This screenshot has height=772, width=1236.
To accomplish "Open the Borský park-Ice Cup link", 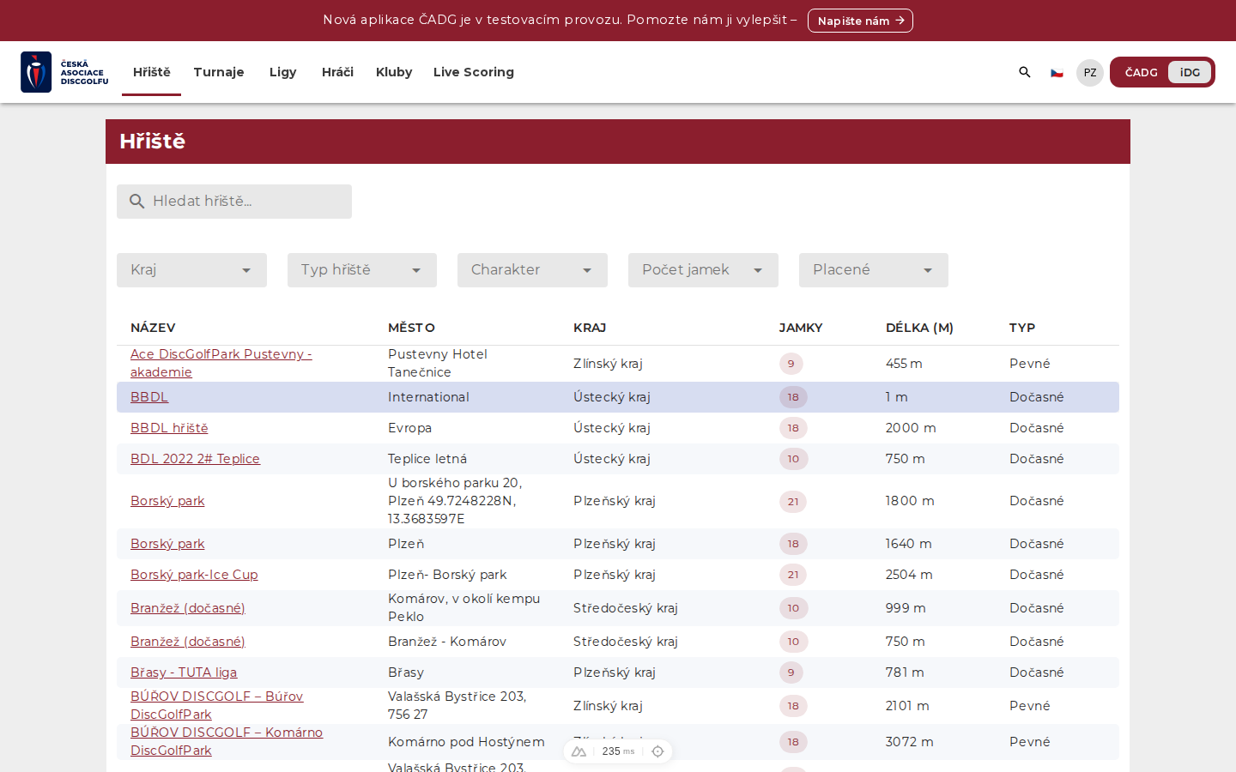I will point(194,575).
